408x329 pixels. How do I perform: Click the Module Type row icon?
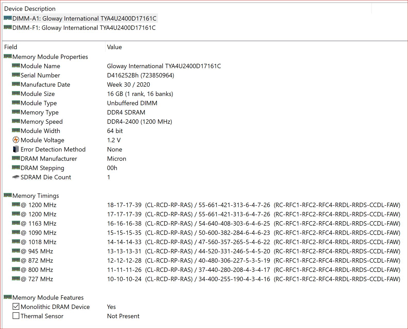[x=16, y=103]
